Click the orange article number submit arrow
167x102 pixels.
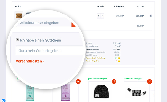click(74, 25)
